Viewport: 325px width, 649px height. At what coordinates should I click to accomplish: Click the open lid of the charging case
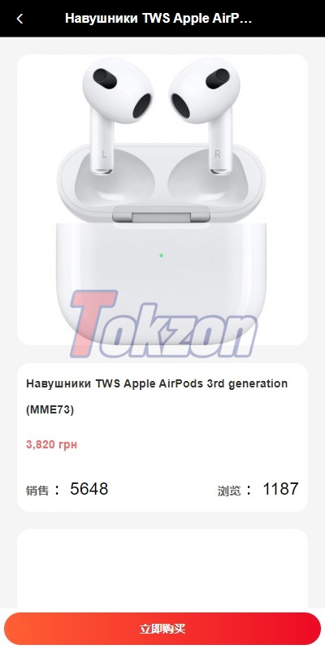point(161,182)
